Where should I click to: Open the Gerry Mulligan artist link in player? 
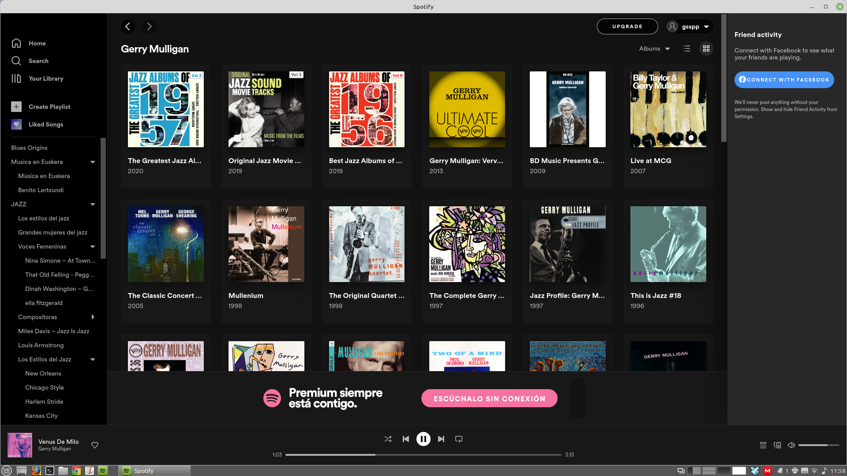54,449
